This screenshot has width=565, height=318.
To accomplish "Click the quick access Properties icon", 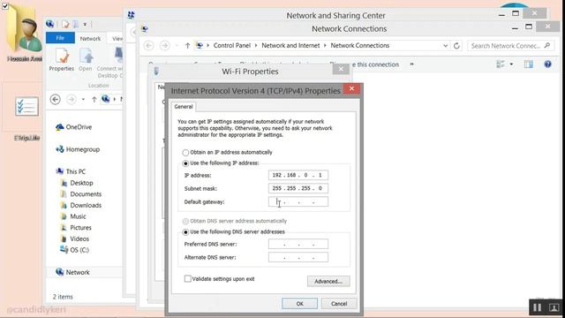I will coord(65,24).
